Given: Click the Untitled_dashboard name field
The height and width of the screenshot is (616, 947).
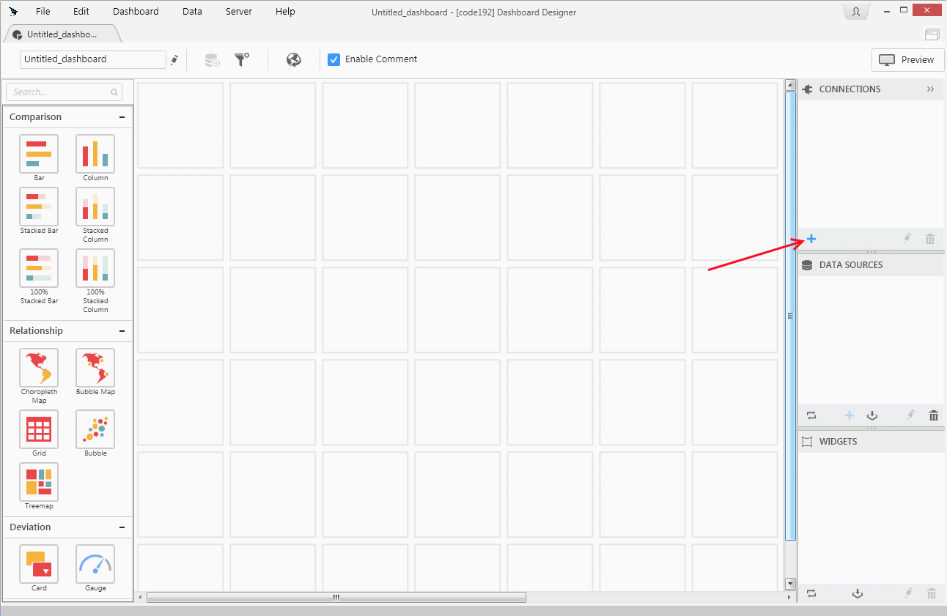Looking at the screenshot, I should tap(93, 59).
